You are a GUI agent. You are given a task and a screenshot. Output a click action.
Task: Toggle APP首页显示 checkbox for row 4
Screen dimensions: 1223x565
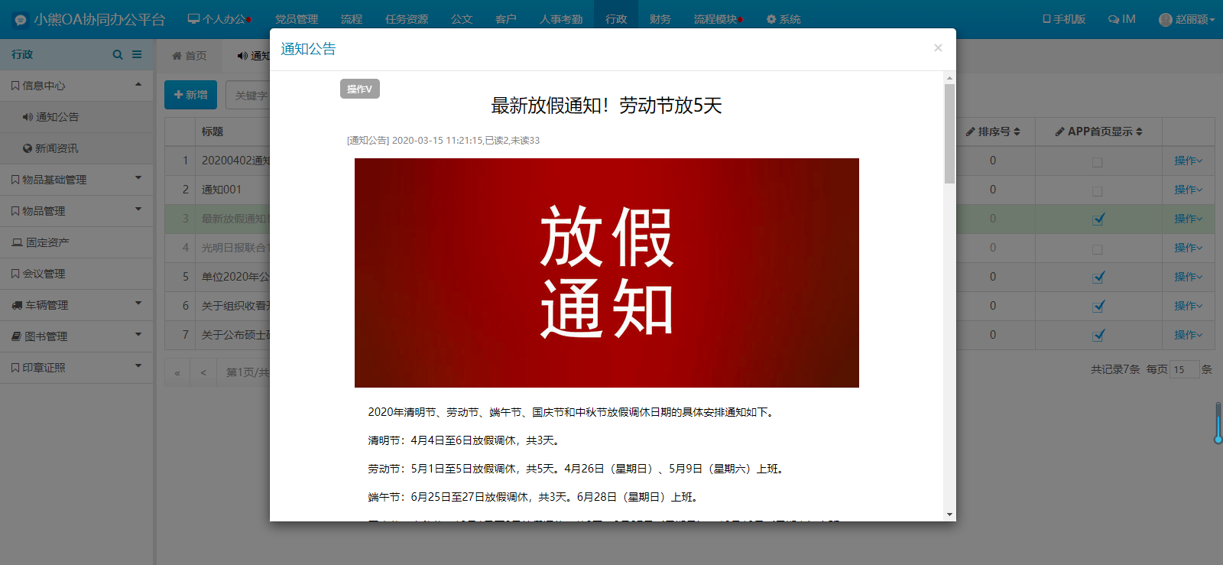pos(1098,249)
